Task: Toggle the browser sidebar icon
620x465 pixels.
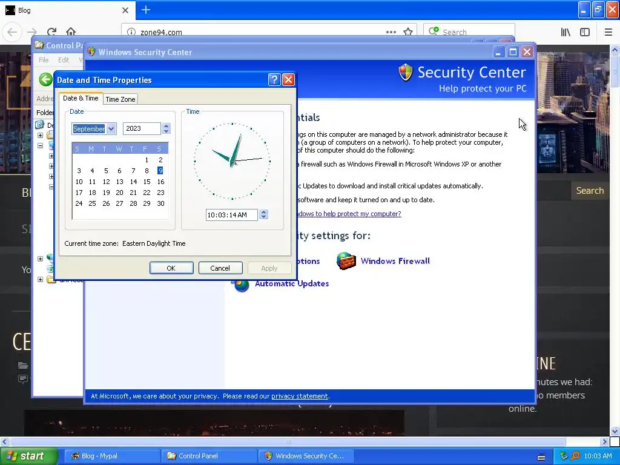Action: [x=585, y=32]
